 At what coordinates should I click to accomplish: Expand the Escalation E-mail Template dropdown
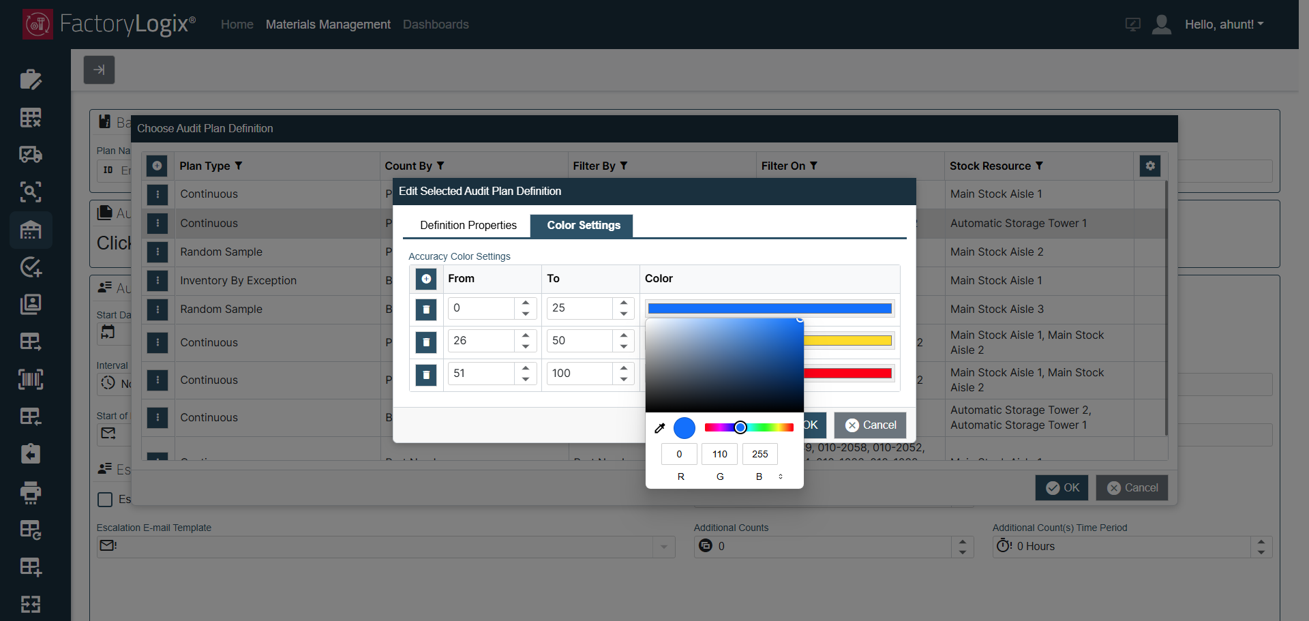(663, 547)
